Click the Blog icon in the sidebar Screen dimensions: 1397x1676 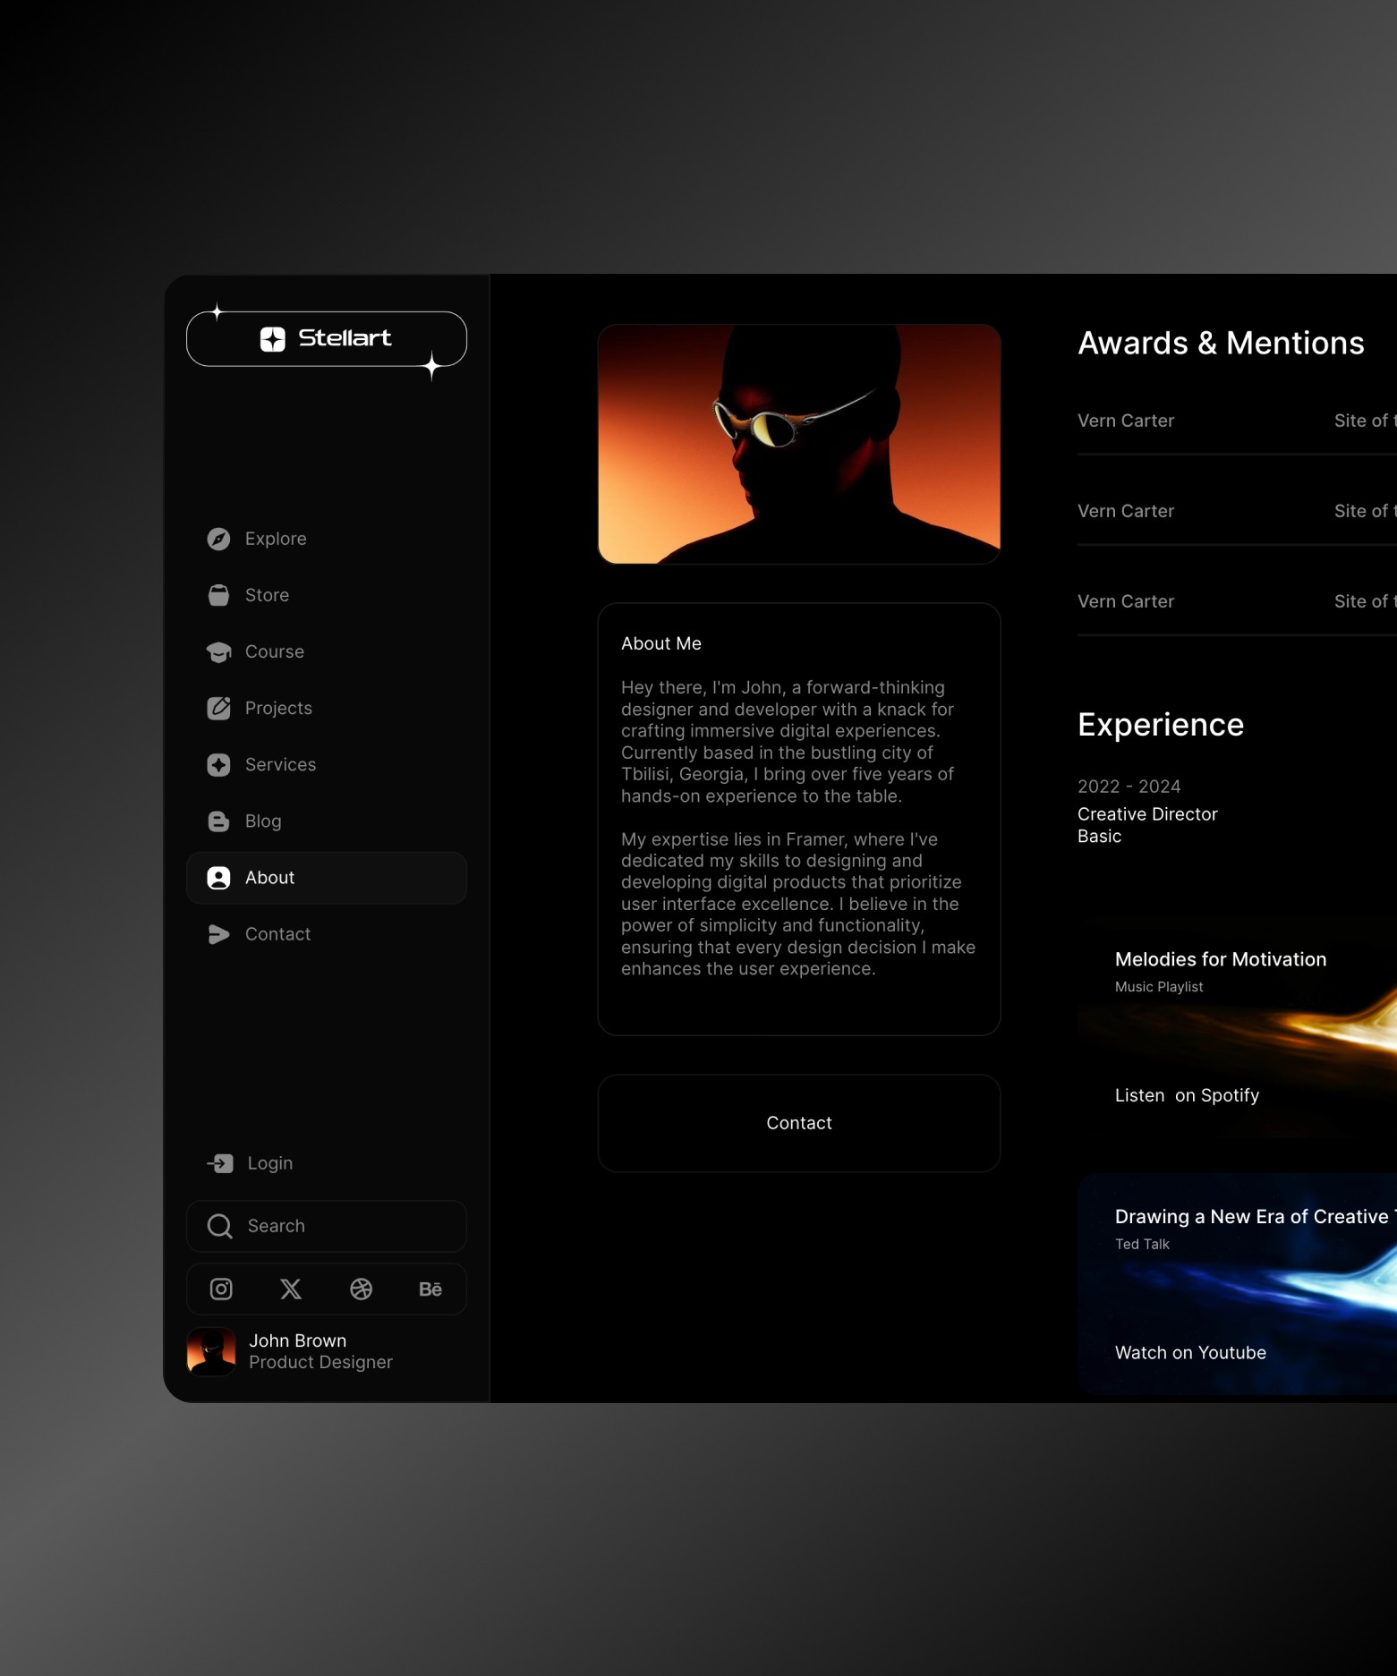(x=218, y=821)
